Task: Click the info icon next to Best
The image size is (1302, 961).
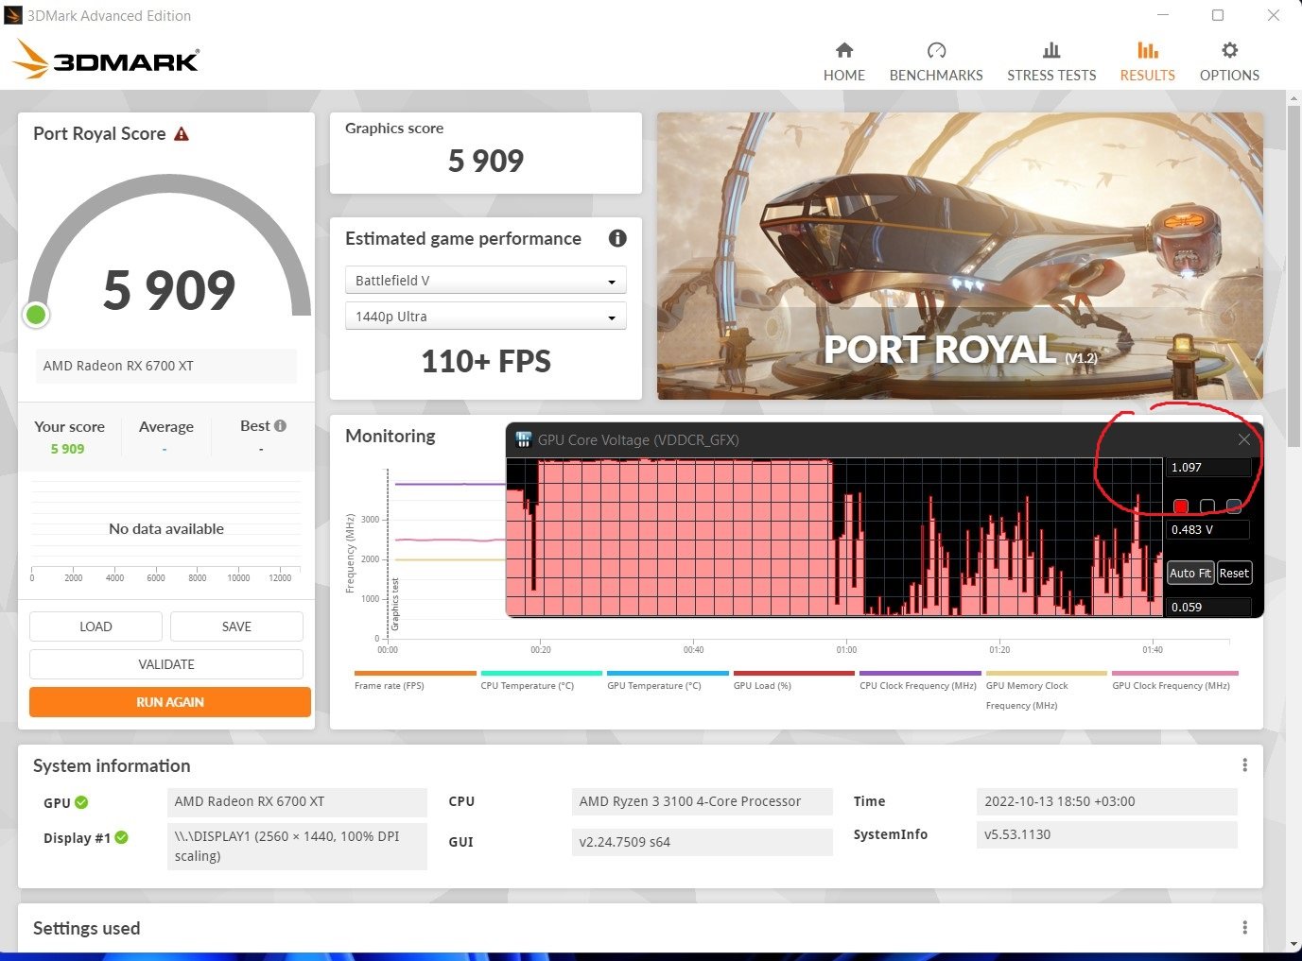Action: click(x=280, y=426)
